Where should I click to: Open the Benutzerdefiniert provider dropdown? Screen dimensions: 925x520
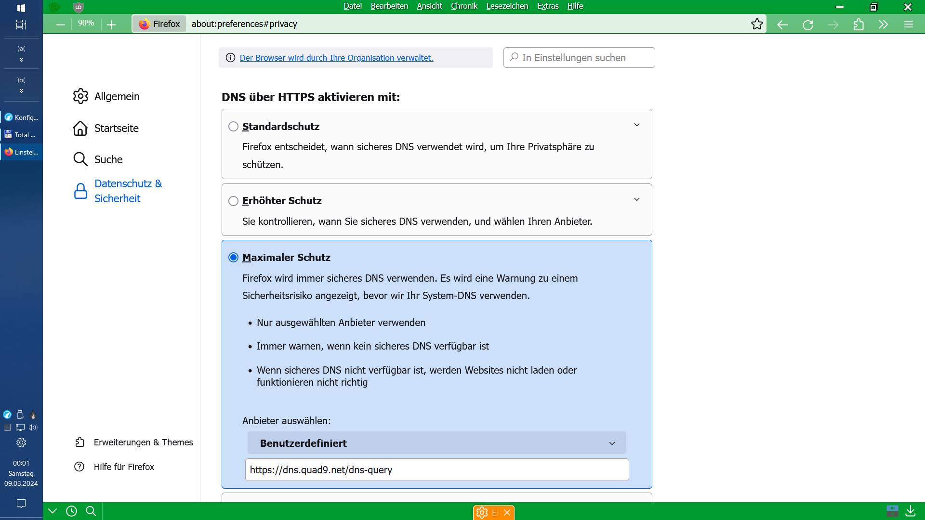(436, 443)
